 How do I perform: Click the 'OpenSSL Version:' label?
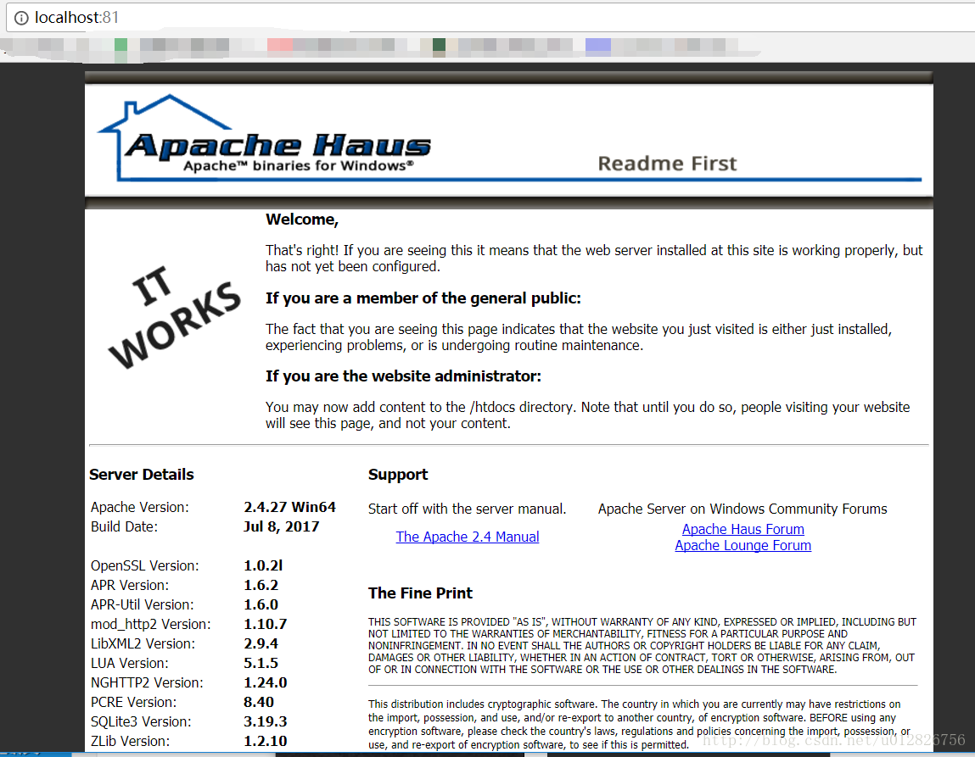(x=145, y=565)
